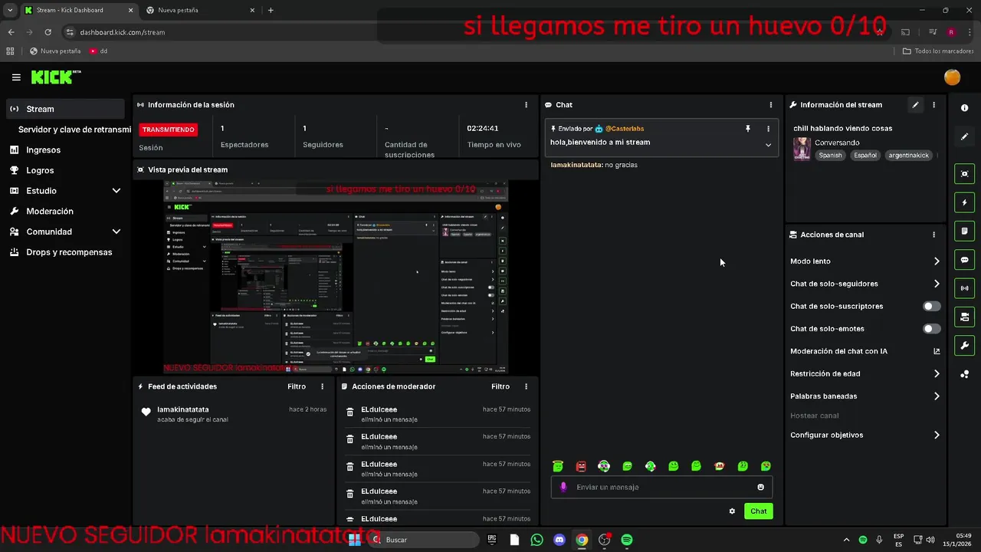The image size is (981, 552).
Task: Open chat settings gear beside the Chat button
Action: click(732, 511)
